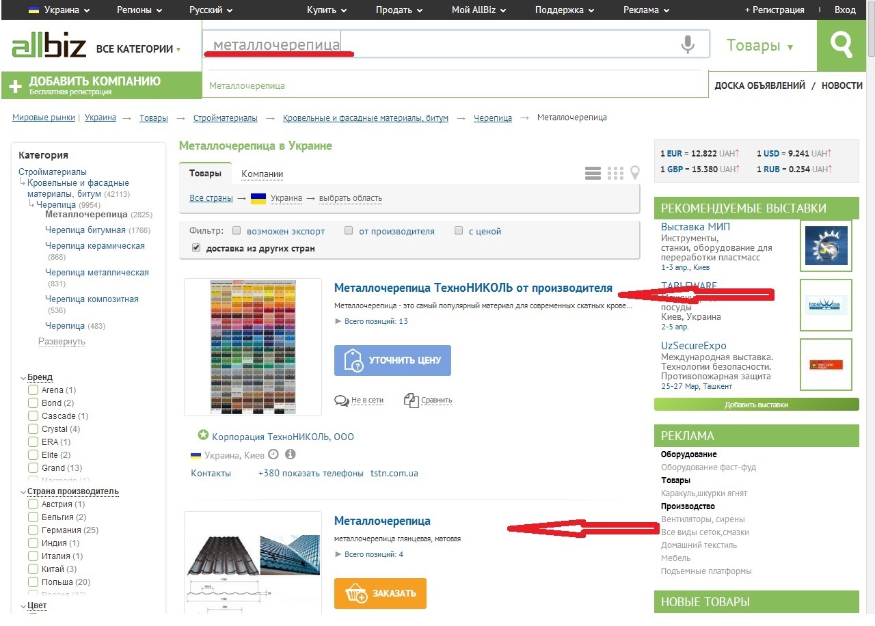Open Черепица керамическая category
The height and width of the screenshot is (626, 875).
(x=95, y=245)
